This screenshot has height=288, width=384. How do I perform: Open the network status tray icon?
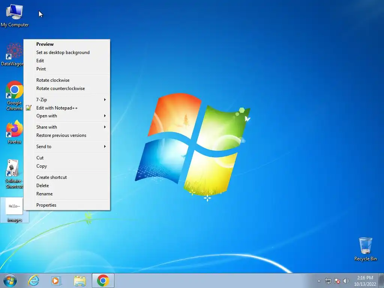pyautogui.click(x=328, y=281)
